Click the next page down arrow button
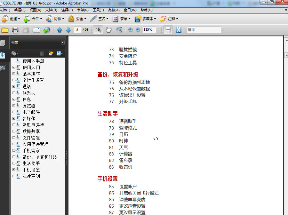The width and height of the screenshot is (288, 215). (68, 30)
